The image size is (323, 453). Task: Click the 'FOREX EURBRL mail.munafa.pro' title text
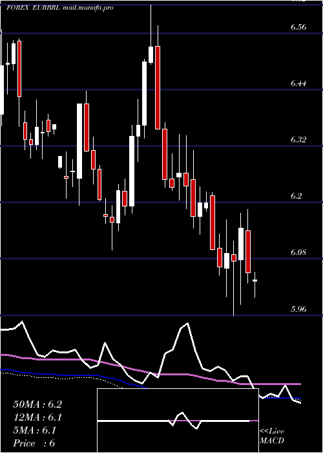pos(60,8)
